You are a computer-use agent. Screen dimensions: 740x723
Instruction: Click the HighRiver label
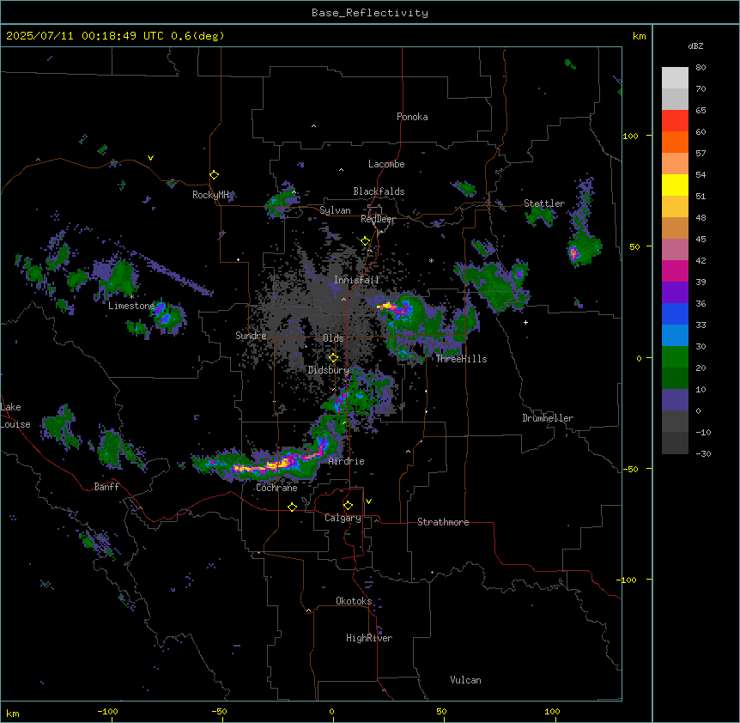369,638
